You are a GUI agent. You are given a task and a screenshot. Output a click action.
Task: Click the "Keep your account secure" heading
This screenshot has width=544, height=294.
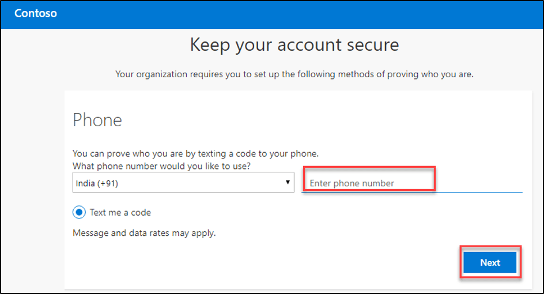pos(294,44)
